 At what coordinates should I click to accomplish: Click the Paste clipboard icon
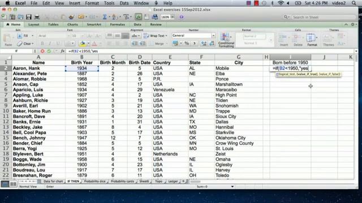[7, 38]
